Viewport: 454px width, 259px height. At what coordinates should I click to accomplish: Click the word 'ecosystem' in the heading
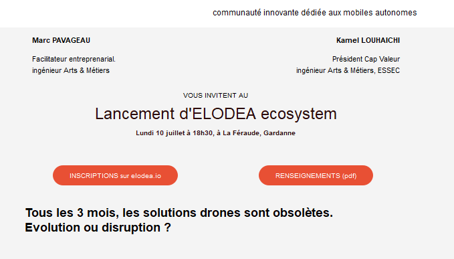(299, 114)
